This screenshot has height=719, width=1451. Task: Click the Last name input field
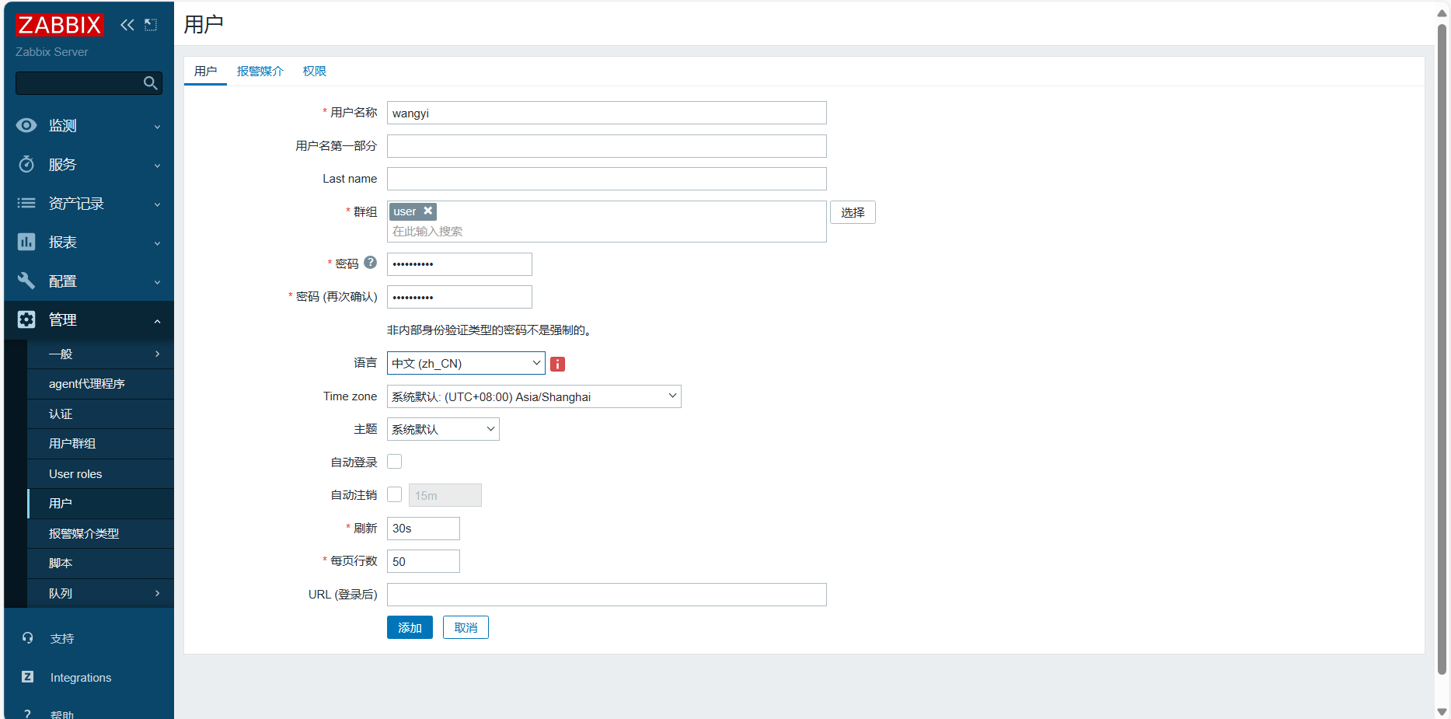click(607, 179)
